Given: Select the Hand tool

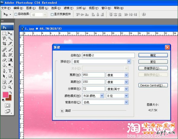Looking at the screenshot, I should click(4, 87).
